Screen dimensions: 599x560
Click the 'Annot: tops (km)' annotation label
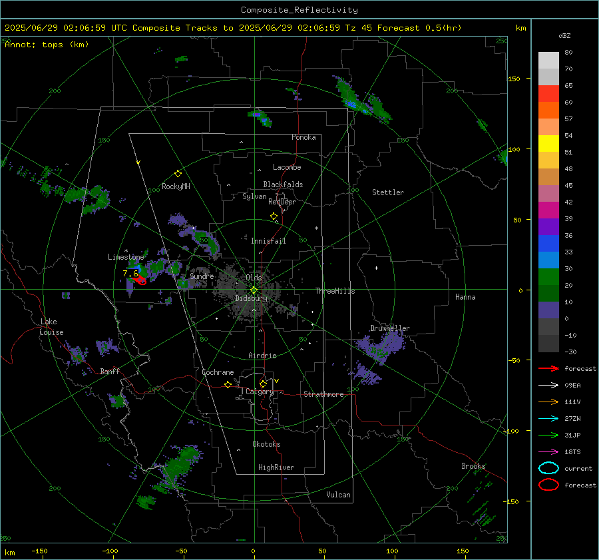47,45
